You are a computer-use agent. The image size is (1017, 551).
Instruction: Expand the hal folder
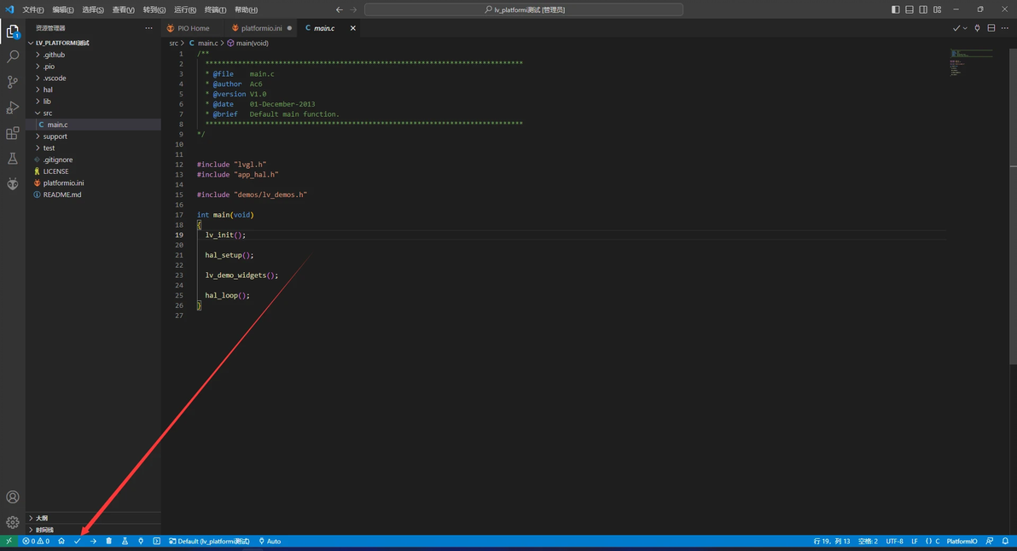93,90
